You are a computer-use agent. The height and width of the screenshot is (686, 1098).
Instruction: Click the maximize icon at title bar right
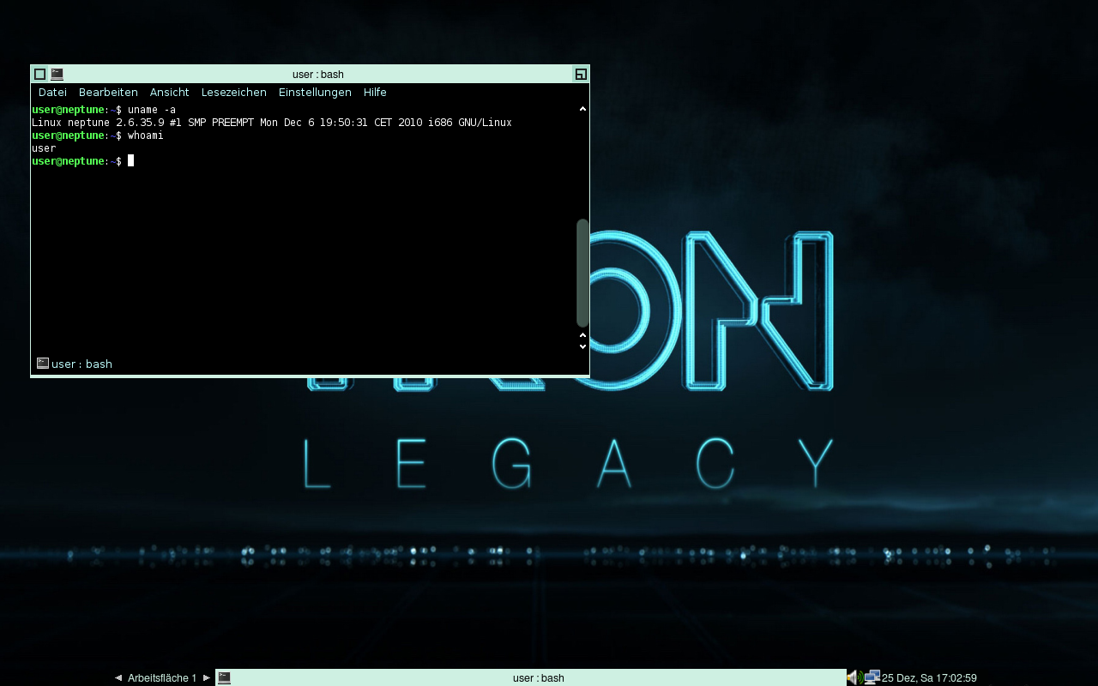coord(581,75)
